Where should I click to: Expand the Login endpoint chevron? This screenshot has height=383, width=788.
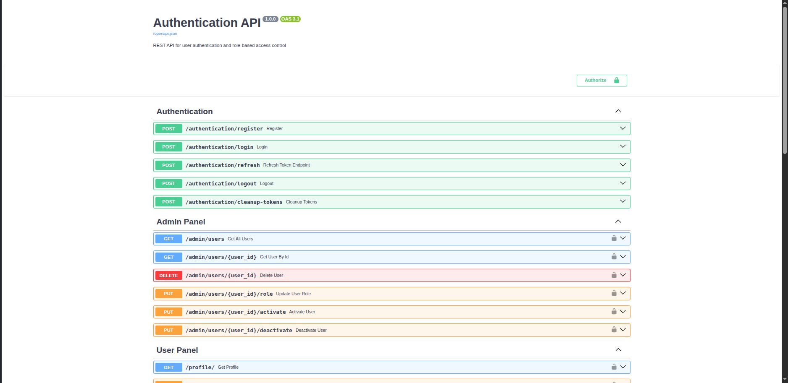click(x=623, y=146)
